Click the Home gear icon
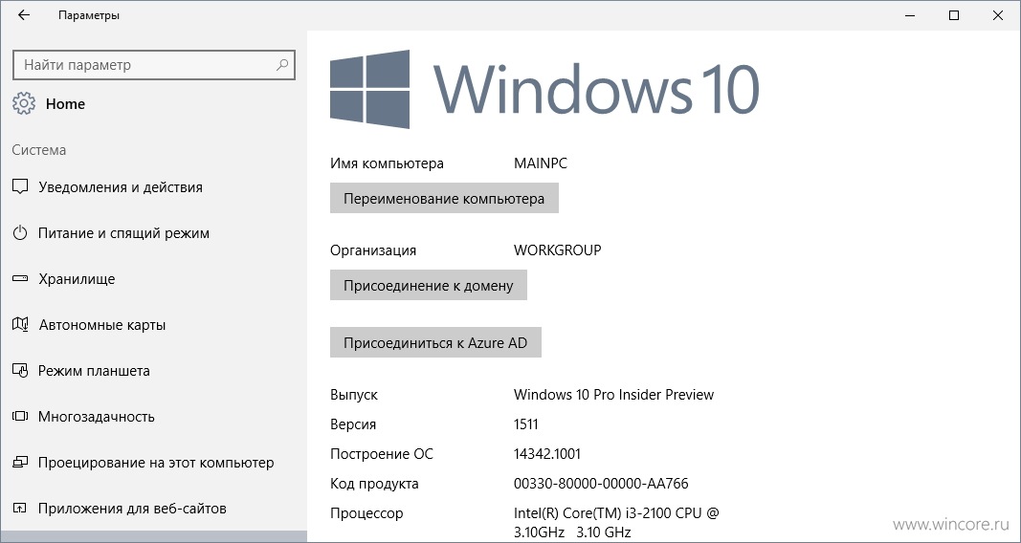Viewport: 1021px width, 543px height. tap(24, 104)
